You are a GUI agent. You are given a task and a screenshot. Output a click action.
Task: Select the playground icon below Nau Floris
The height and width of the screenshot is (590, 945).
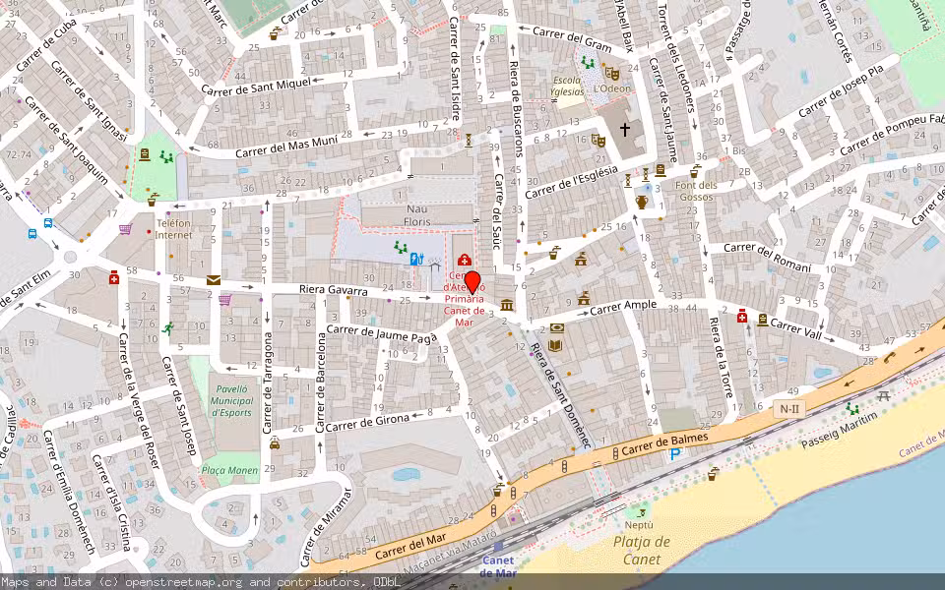click(x=401, y=246)
